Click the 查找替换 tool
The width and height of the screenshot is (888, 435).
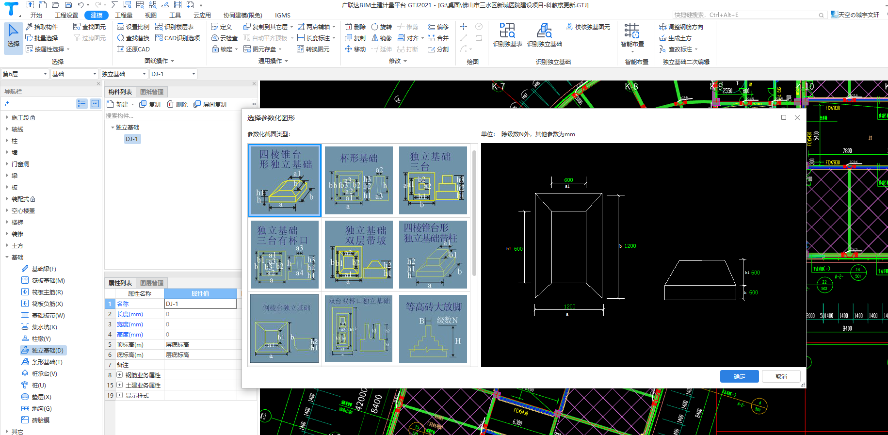click(x=133, y=38)
